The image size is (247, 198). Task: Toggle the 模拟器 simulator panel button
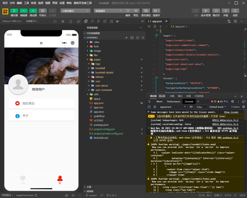coord(14,11)
